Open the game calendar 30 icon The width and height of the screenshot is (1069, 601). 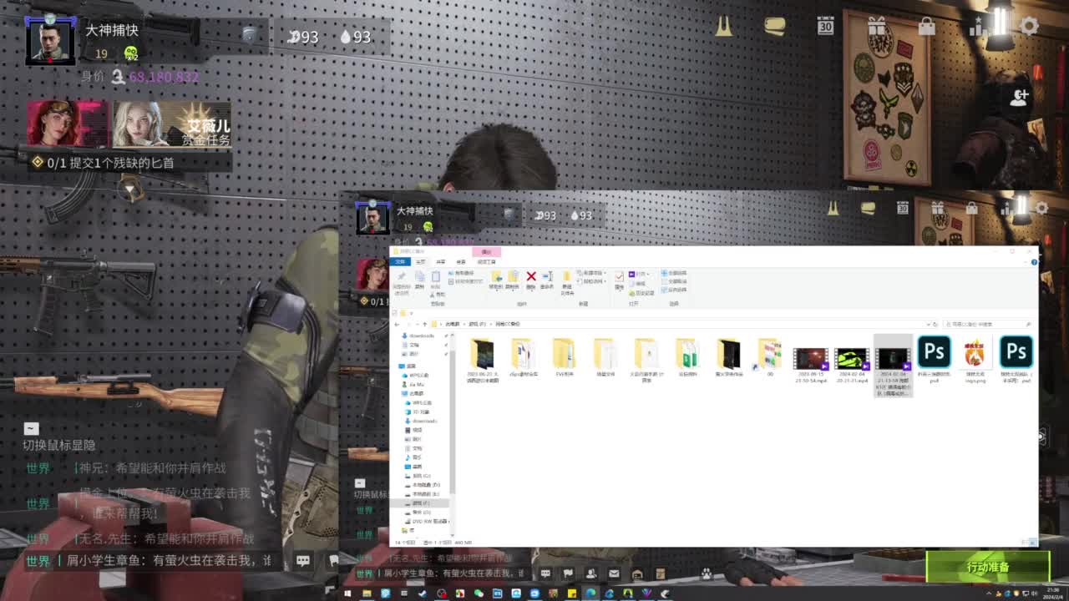(825, 26)
